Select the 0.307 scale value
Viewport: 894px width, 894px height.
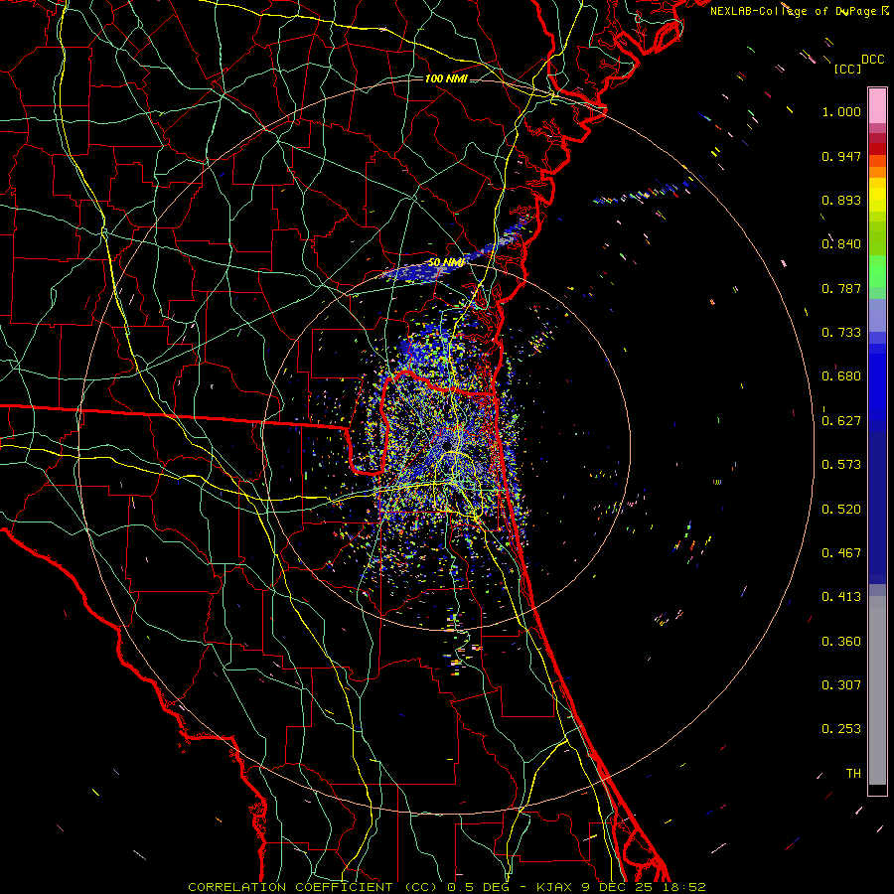click(x=841, y=685)
